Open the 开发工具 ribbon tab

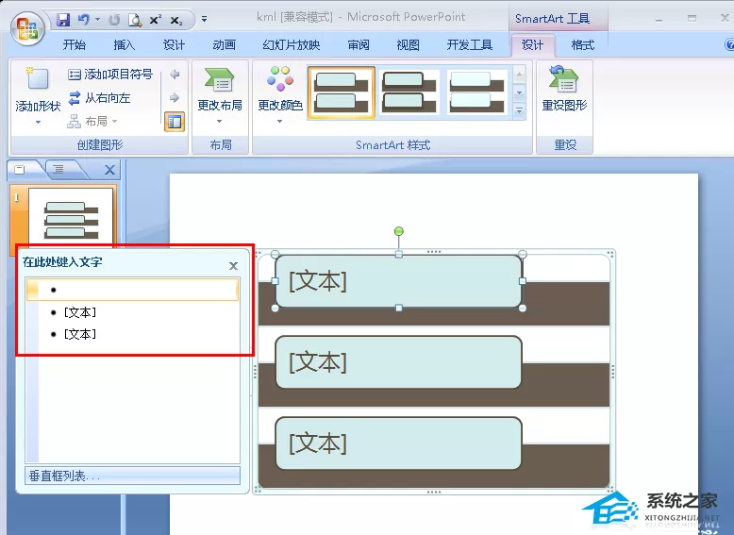tap(470, 45)
